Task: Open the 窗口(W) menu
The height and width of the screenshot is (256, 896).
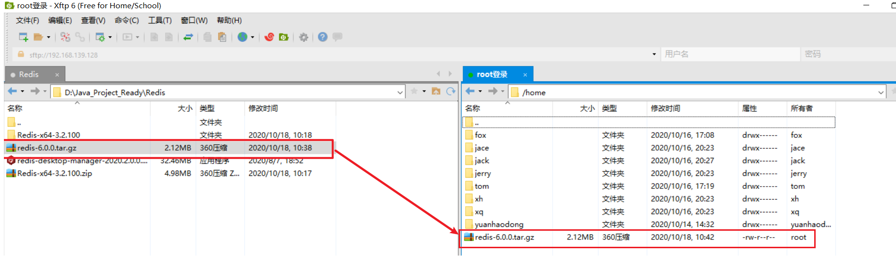Action: point(194,20)
